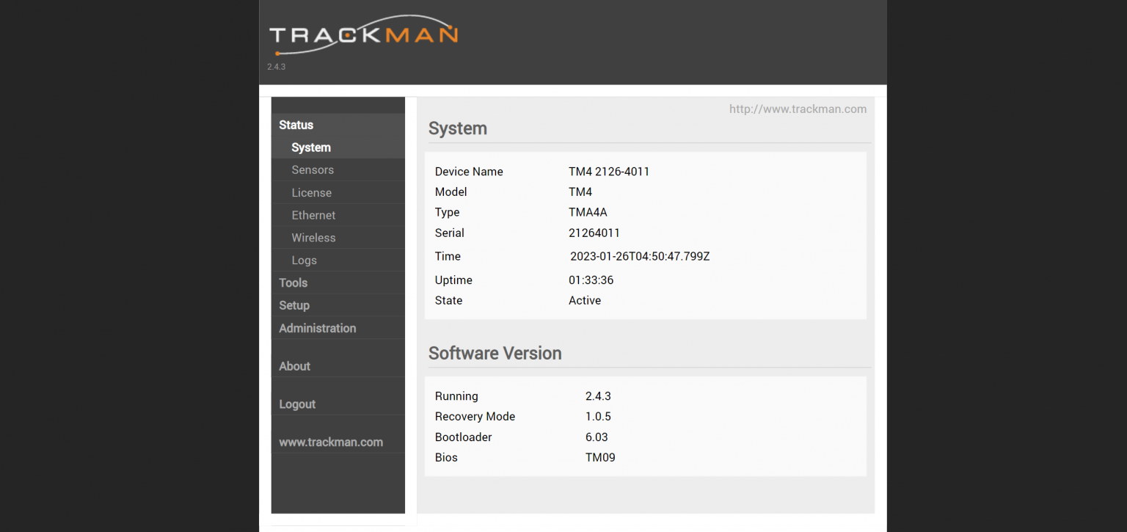Open http://www.trackman.com link at top right
Screen dimensions: 1127x532
(x=798, y=109)
